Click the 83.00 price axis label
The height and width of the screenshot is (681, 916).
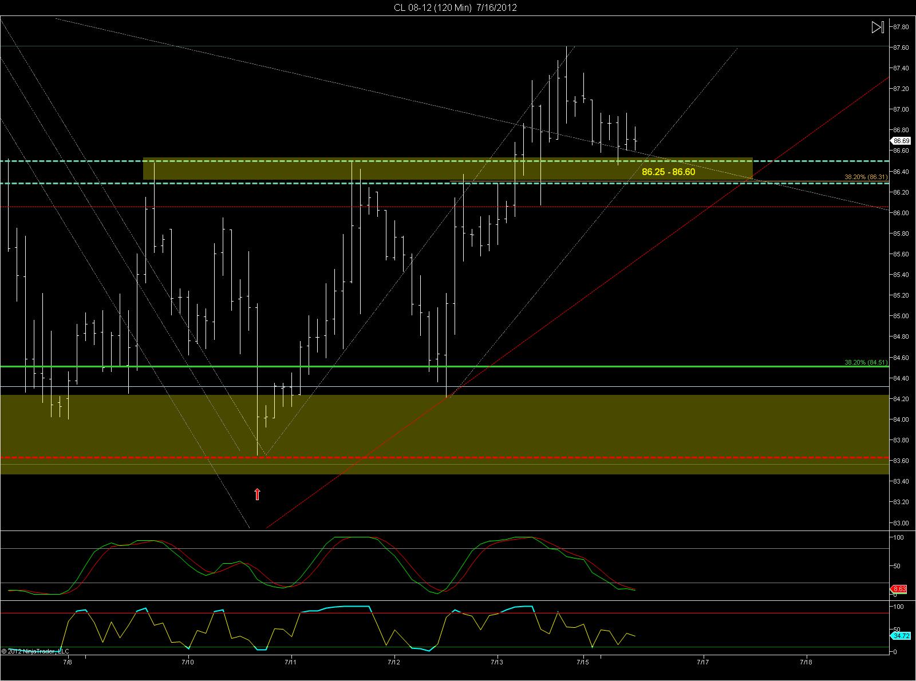[901, 522]
